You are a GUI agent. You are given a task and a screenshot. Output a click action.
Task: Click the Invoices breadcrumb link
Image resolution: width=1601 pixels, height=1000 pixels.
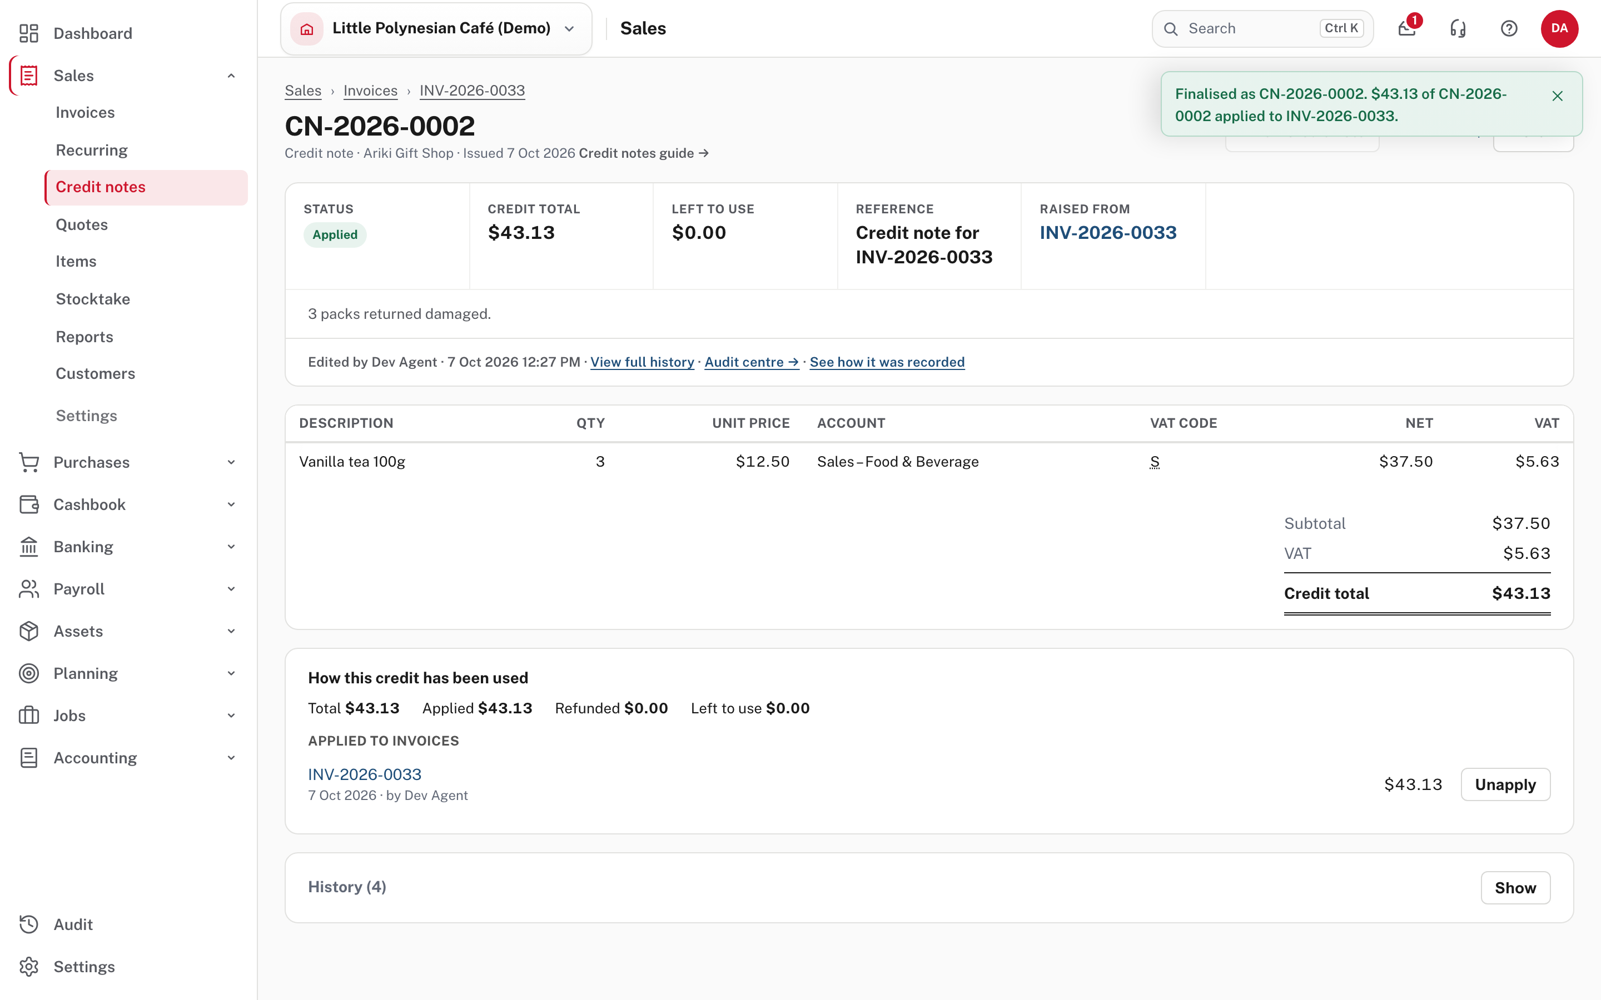click(x=370, y=91)
